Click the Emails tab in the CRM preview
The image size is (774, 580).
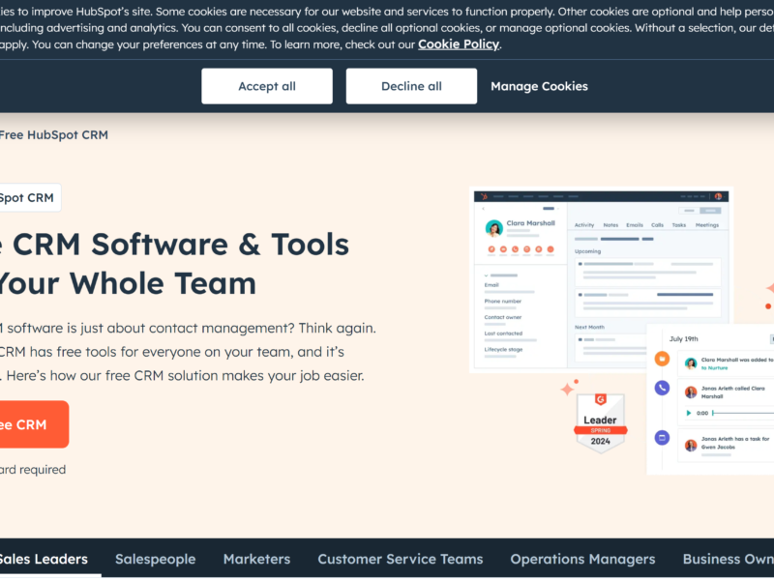coord(635,225)
